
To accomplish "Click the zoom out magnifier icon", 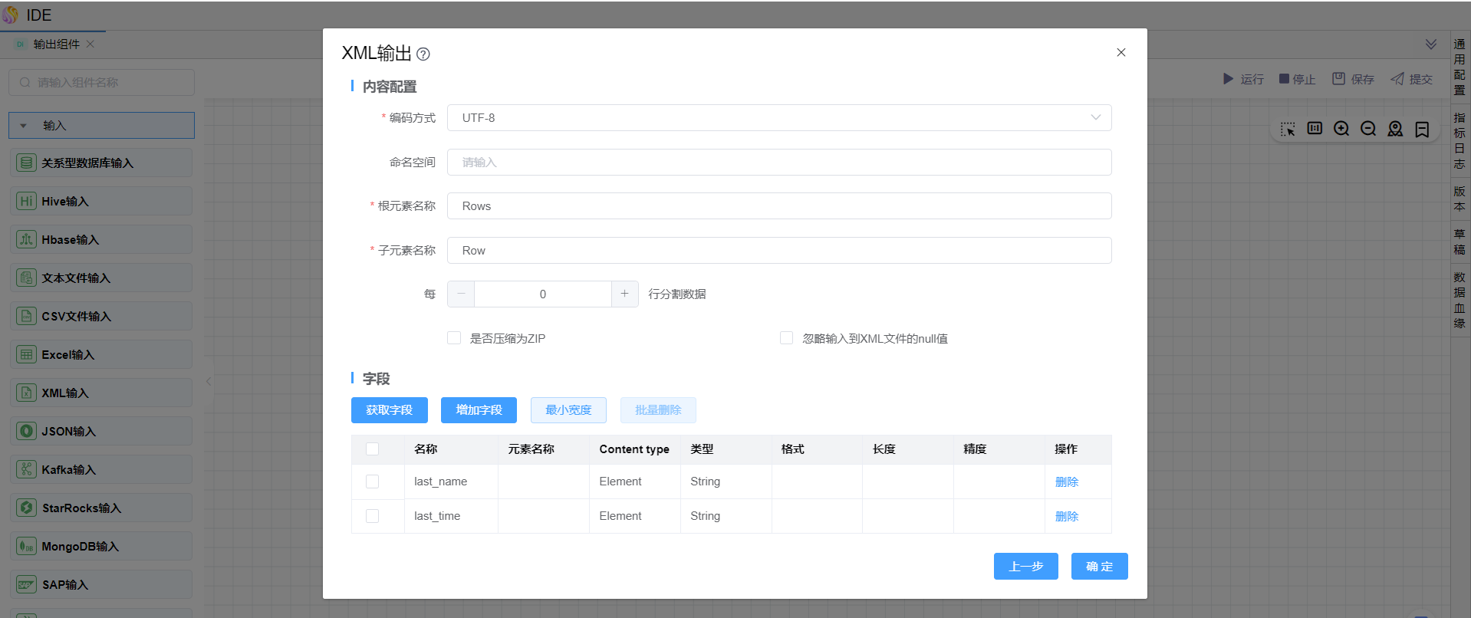I will (x=1367, y=129).
